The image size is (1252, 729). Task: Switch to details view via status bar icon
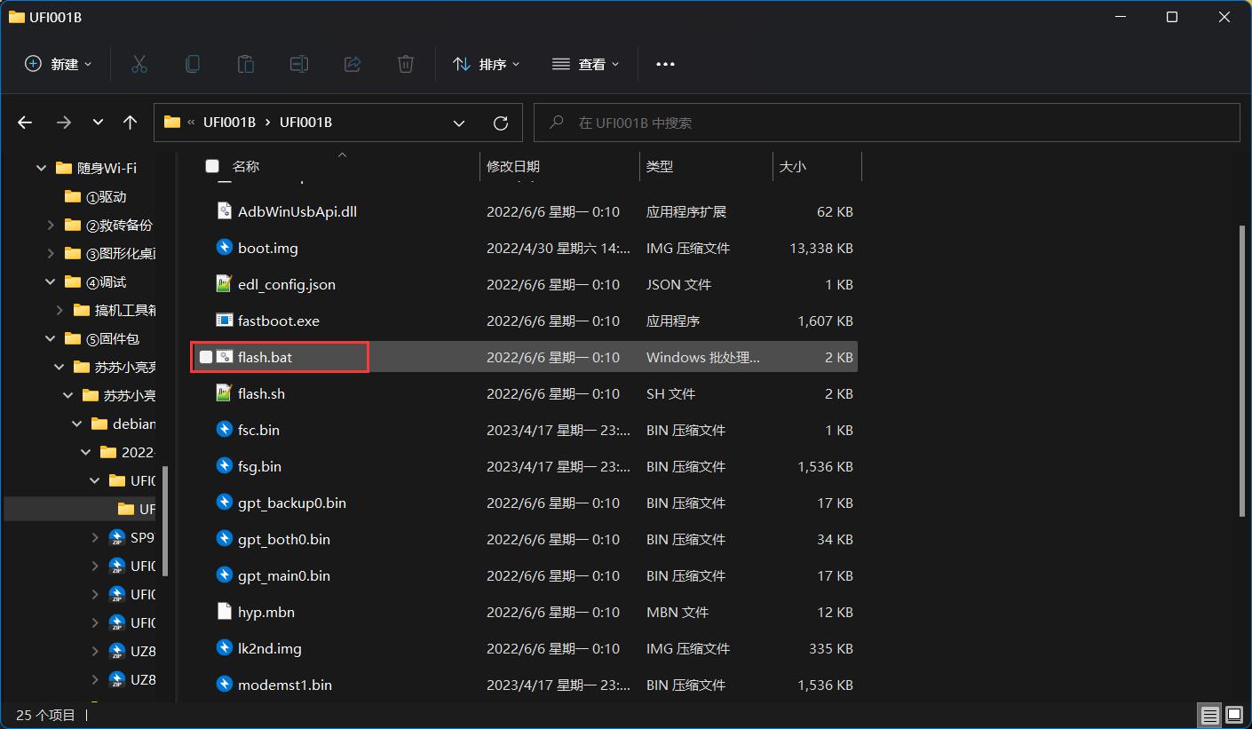(x=1209, y=715)
